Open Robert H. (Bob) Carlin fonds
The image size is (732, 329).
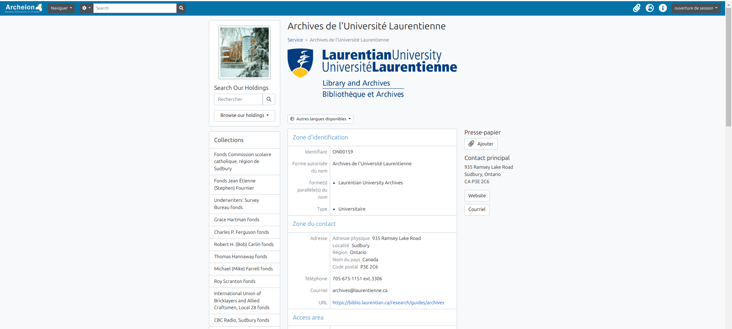(x=244, y=244)
